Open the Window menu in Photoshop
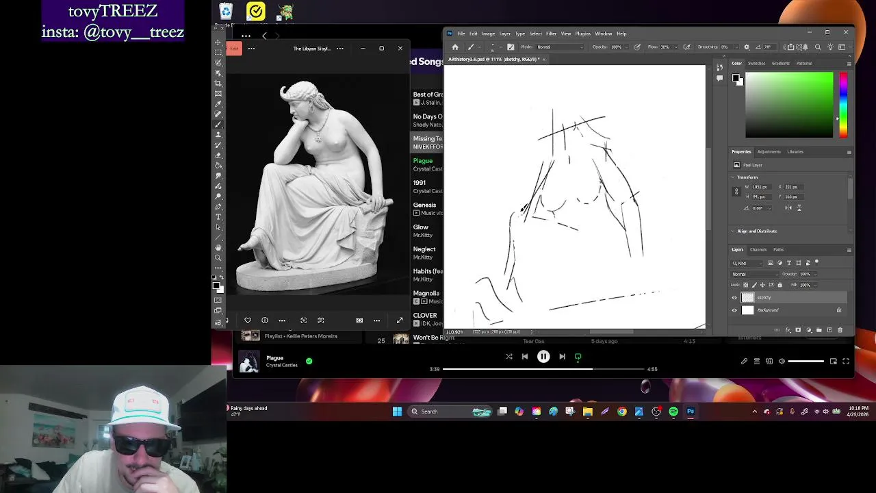The width and height of the screenshot is (876, 493). click(603, 34)
